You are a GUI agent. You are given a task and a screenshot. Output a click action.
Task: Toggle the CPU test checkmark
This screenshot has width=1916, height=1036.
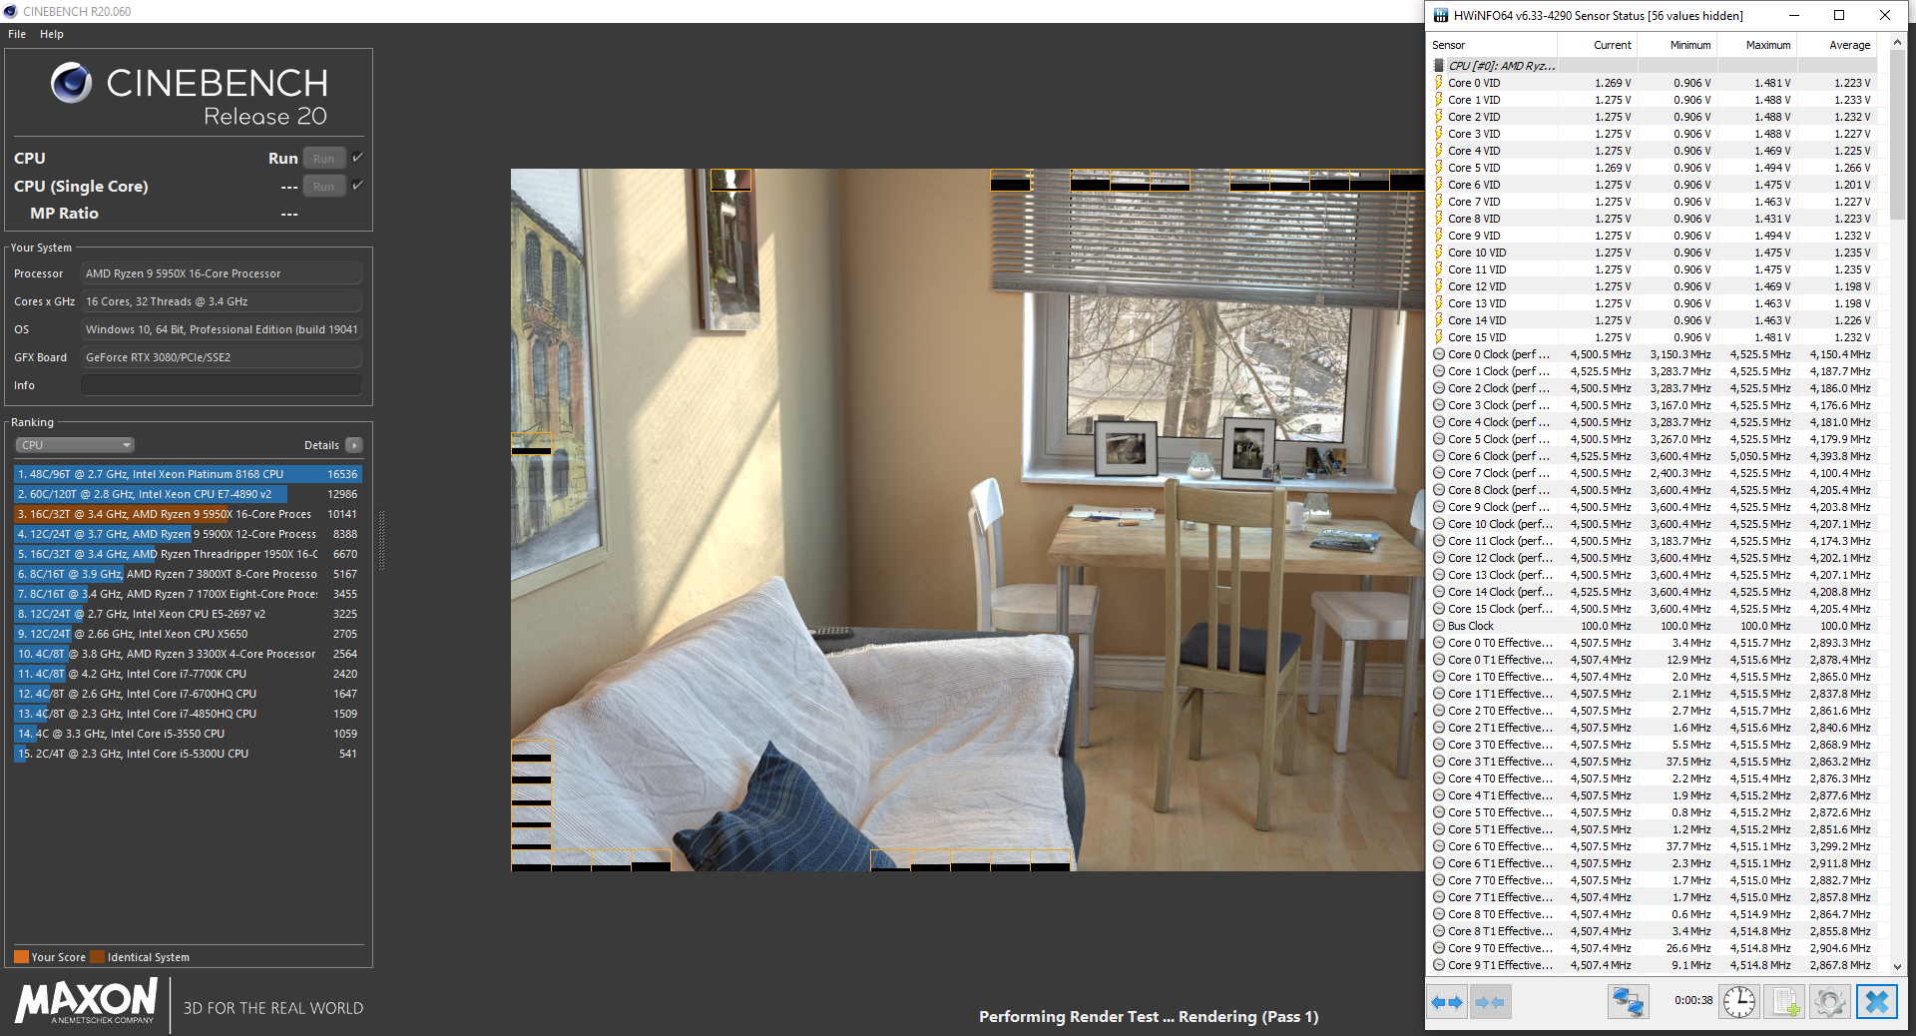357,158
